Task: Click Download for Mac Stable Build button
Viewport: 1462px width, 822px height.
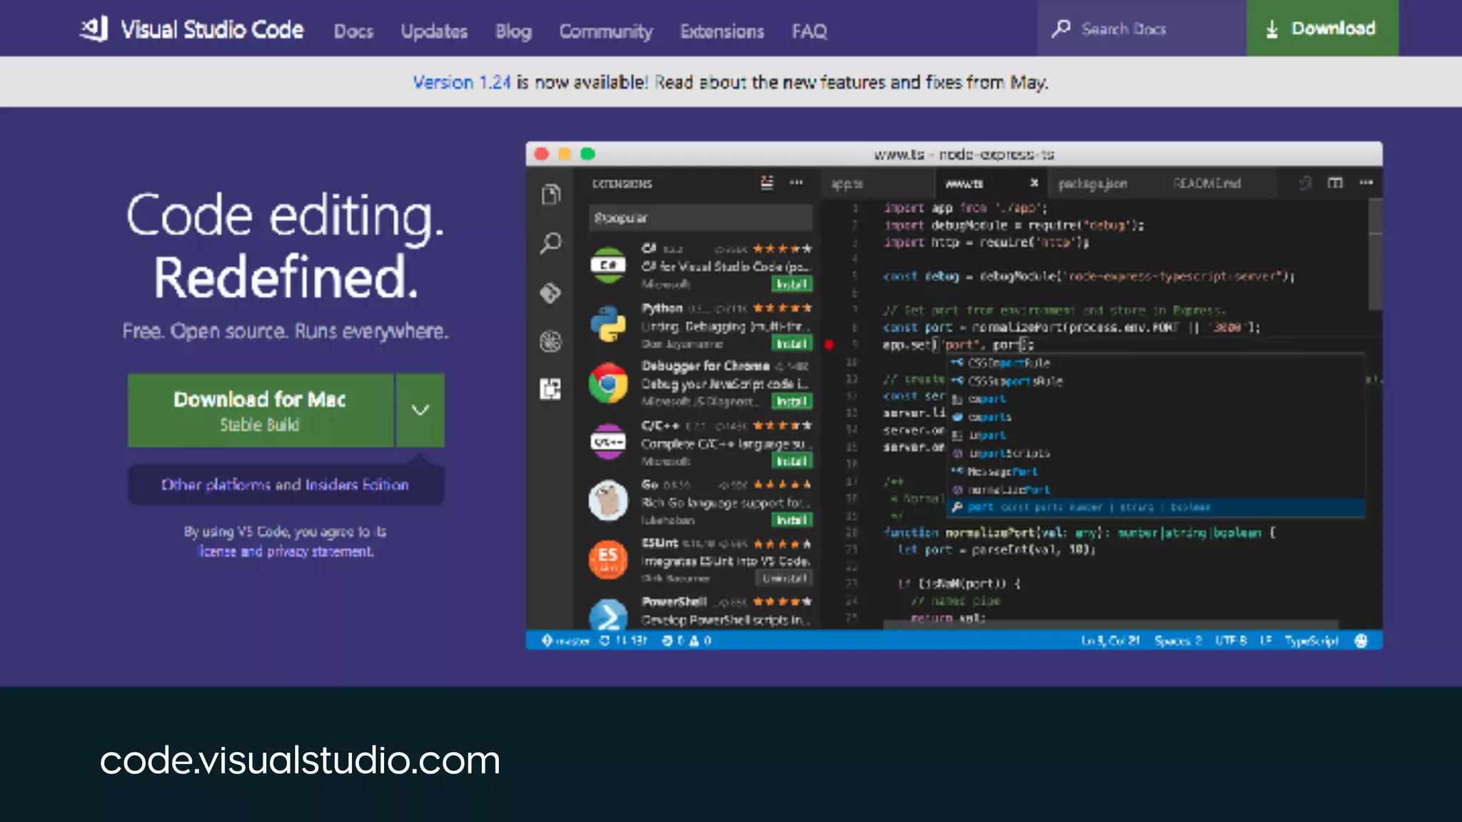Action: (261, 410)
